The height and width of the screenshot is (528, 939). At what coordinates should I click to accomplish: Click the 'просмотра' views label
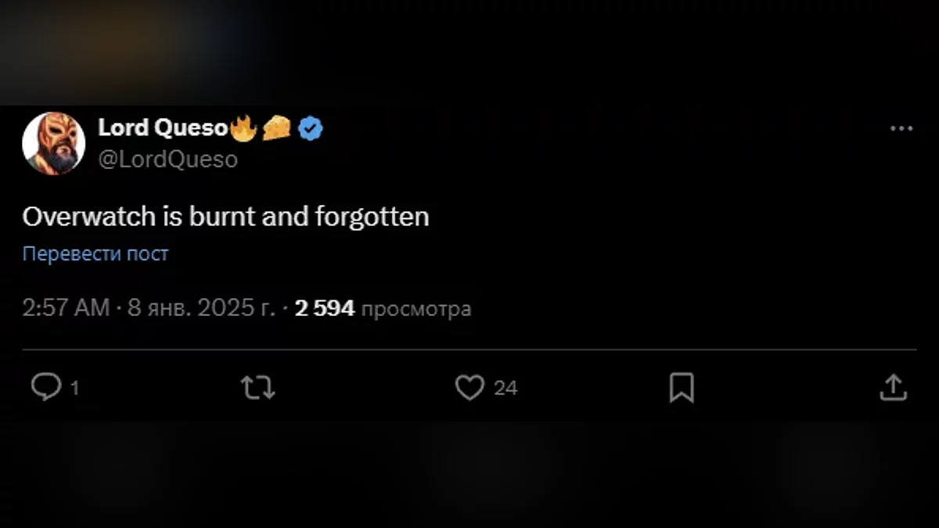tap(417, 309)
